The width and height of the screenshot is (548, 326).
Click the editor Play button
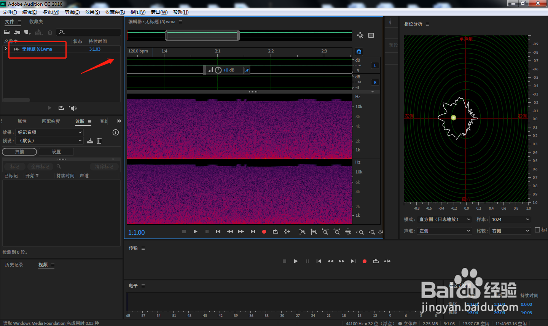(195, 231)
